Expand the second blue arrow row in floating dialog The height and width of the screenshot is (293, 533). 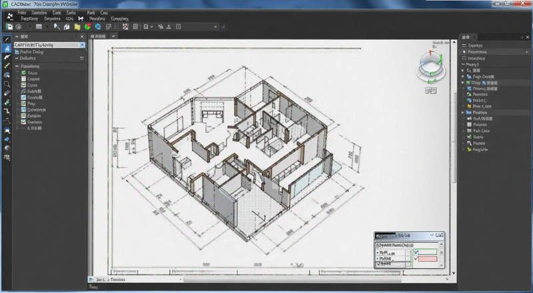click(x=378, y=258)
